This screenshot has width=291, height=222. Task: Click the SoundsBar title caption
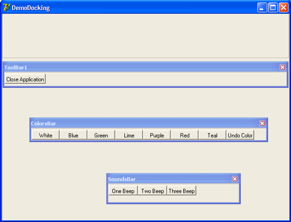[122, 179]
